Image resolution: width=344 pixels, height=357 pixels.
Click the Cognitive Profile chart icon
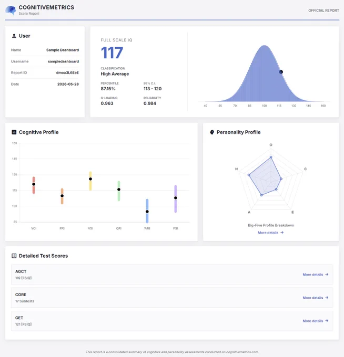(x=14, y=132)
